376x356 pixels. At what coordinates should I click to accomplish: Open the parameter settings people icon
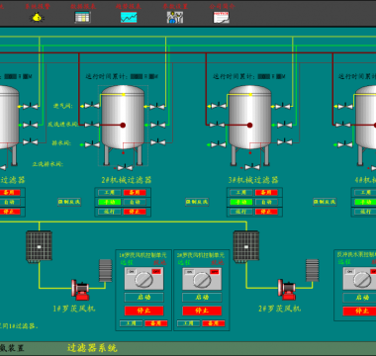click(x=175, y=17)
